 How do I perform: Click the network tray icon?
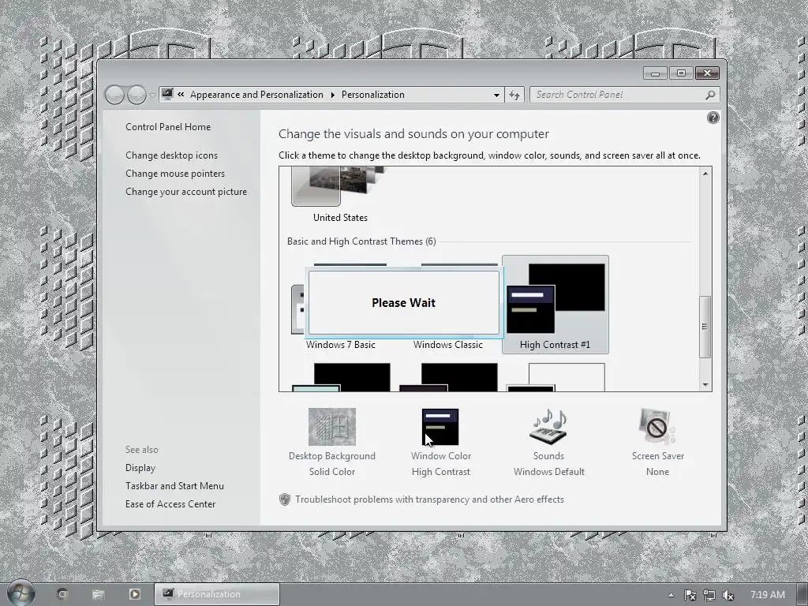point(709,595)
